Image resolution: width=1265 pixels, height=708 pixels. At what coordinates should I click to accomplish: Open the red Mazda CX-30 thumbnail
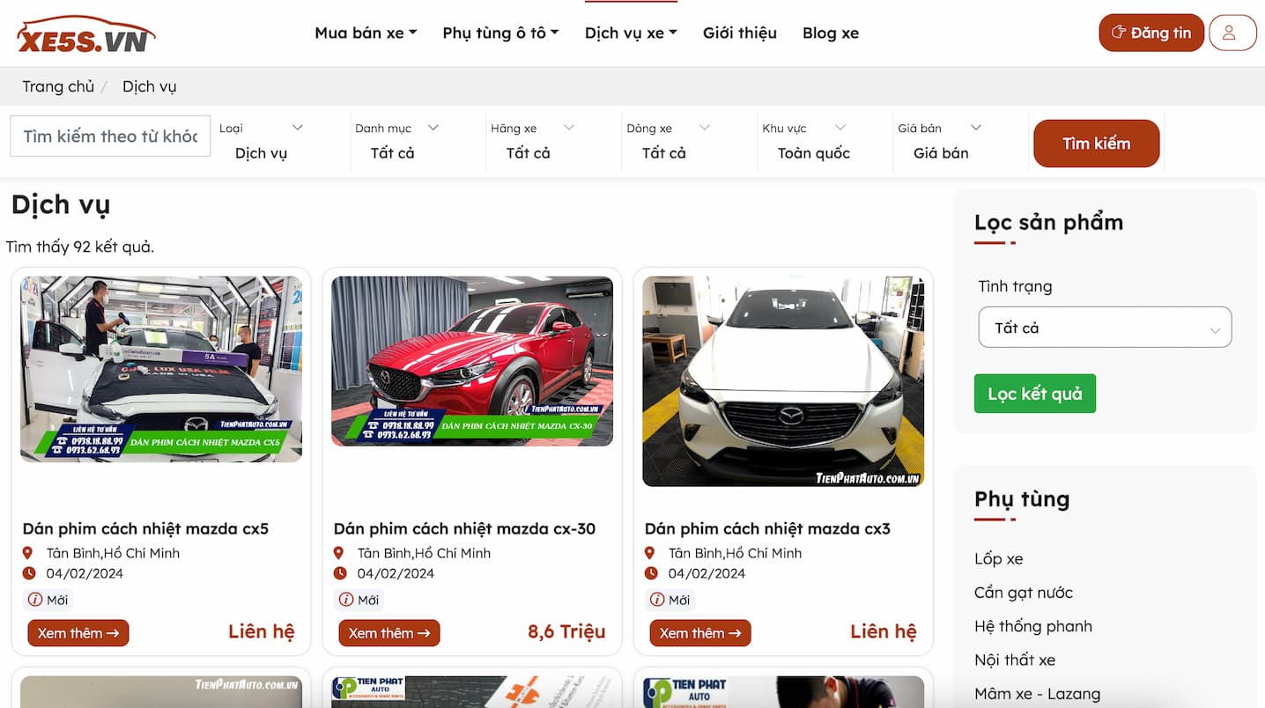click(x=472, y=361)
